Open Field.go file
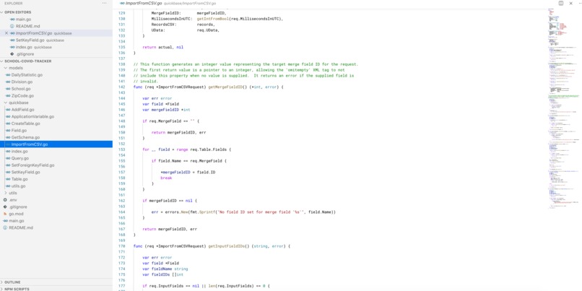Viewport: 582px width, 291px height. (19, 131)
